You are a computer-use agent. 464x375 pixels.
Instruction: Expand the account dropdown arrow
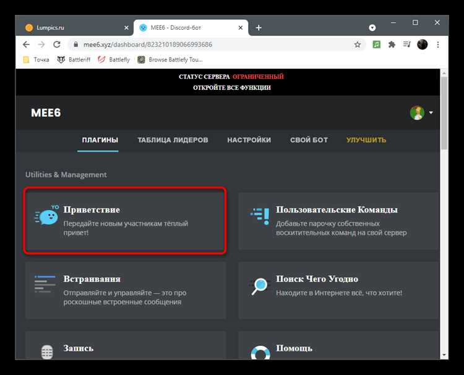[431, 113]
